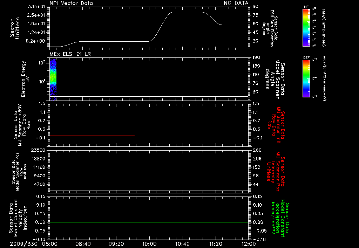
Task: Click the '14100' Scanner Pos tick label
Action: coord(38,167)
